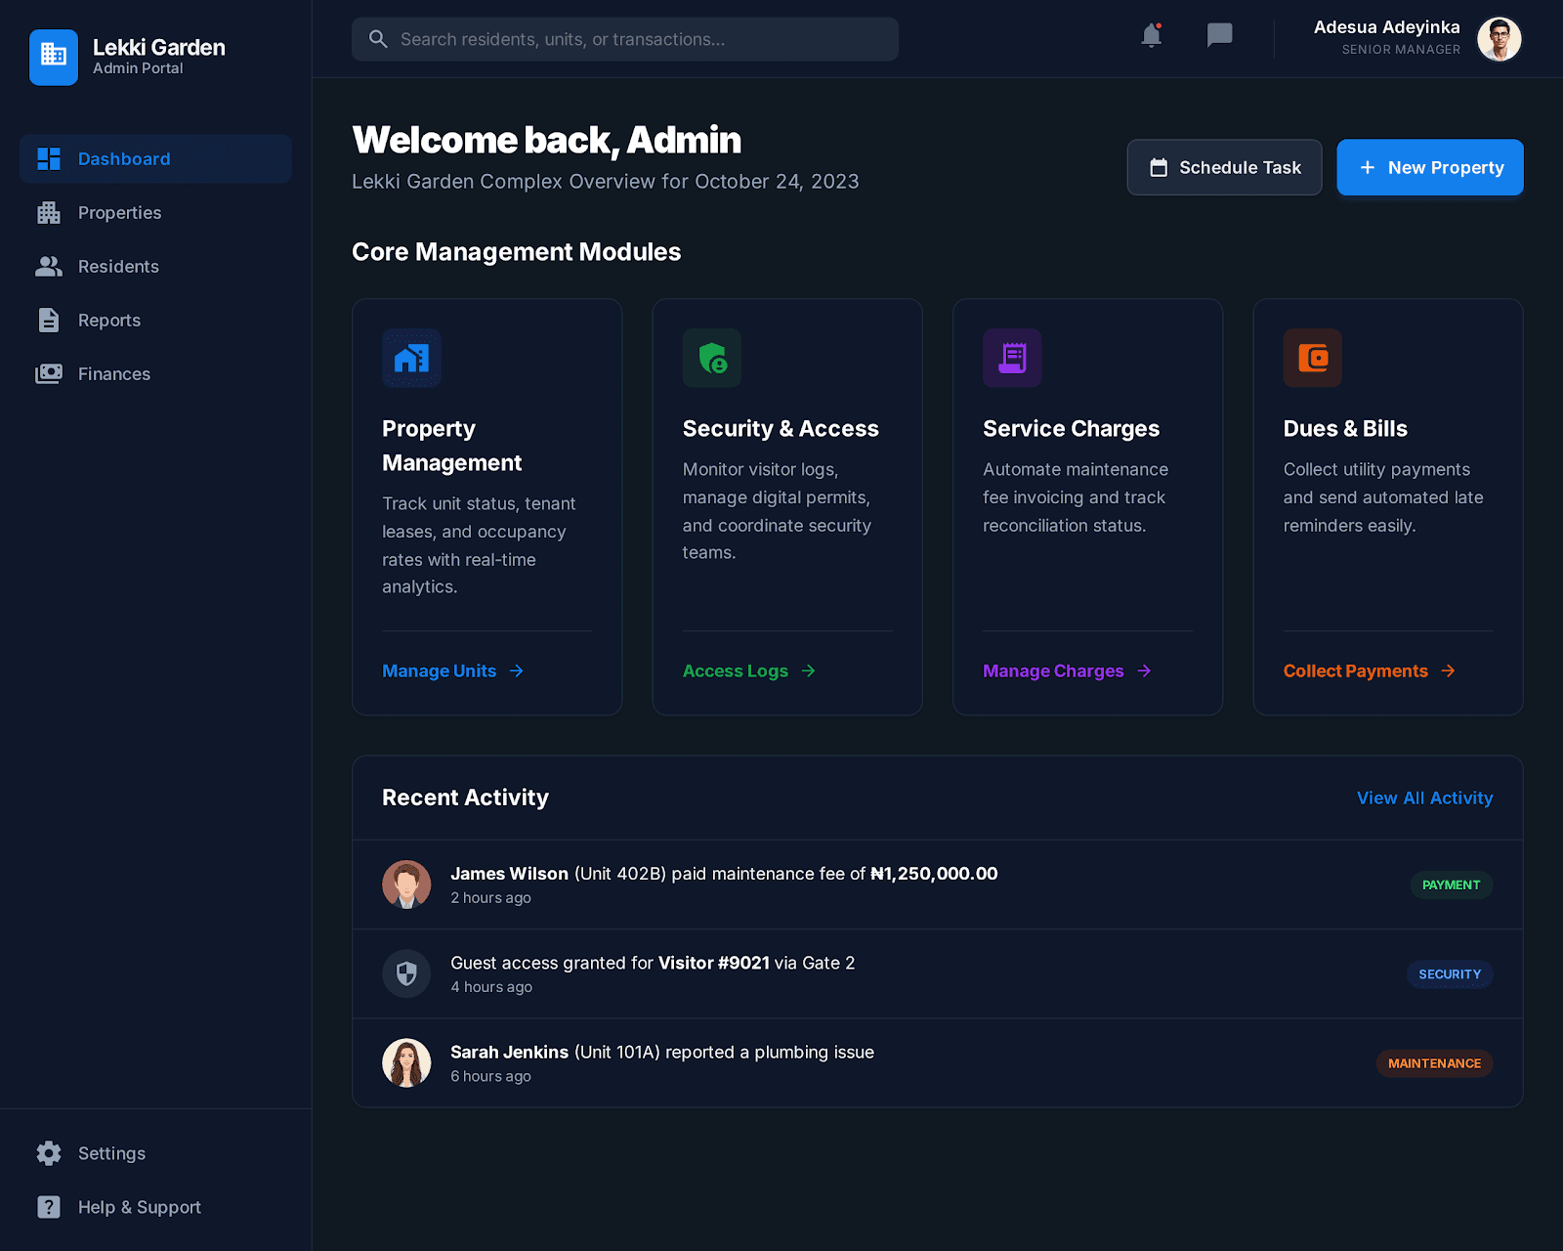1563x1251 pixels.
Task: Select Finances in the sidebar navigation
Action: [113, 374]
